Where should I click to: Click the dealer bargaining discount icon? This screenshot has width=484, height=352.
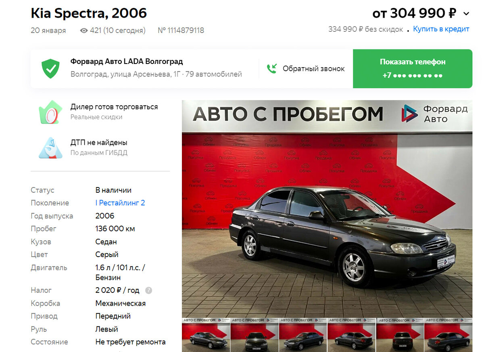(50, 112)
